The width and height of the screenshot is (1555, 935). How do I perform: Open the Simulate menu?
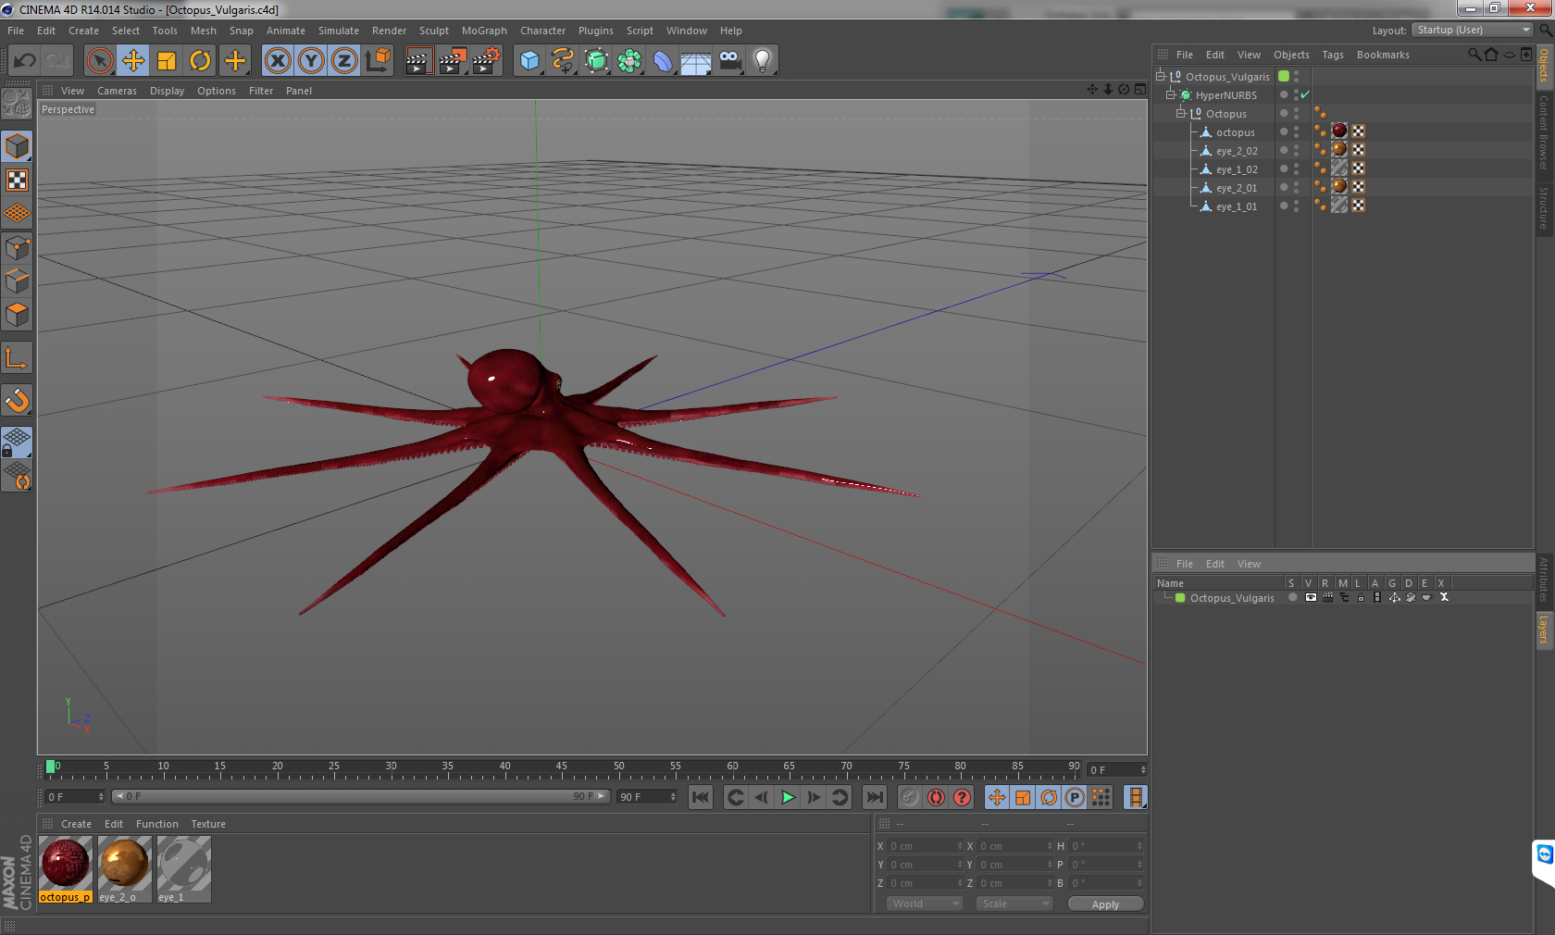click(x=339, y=31)
